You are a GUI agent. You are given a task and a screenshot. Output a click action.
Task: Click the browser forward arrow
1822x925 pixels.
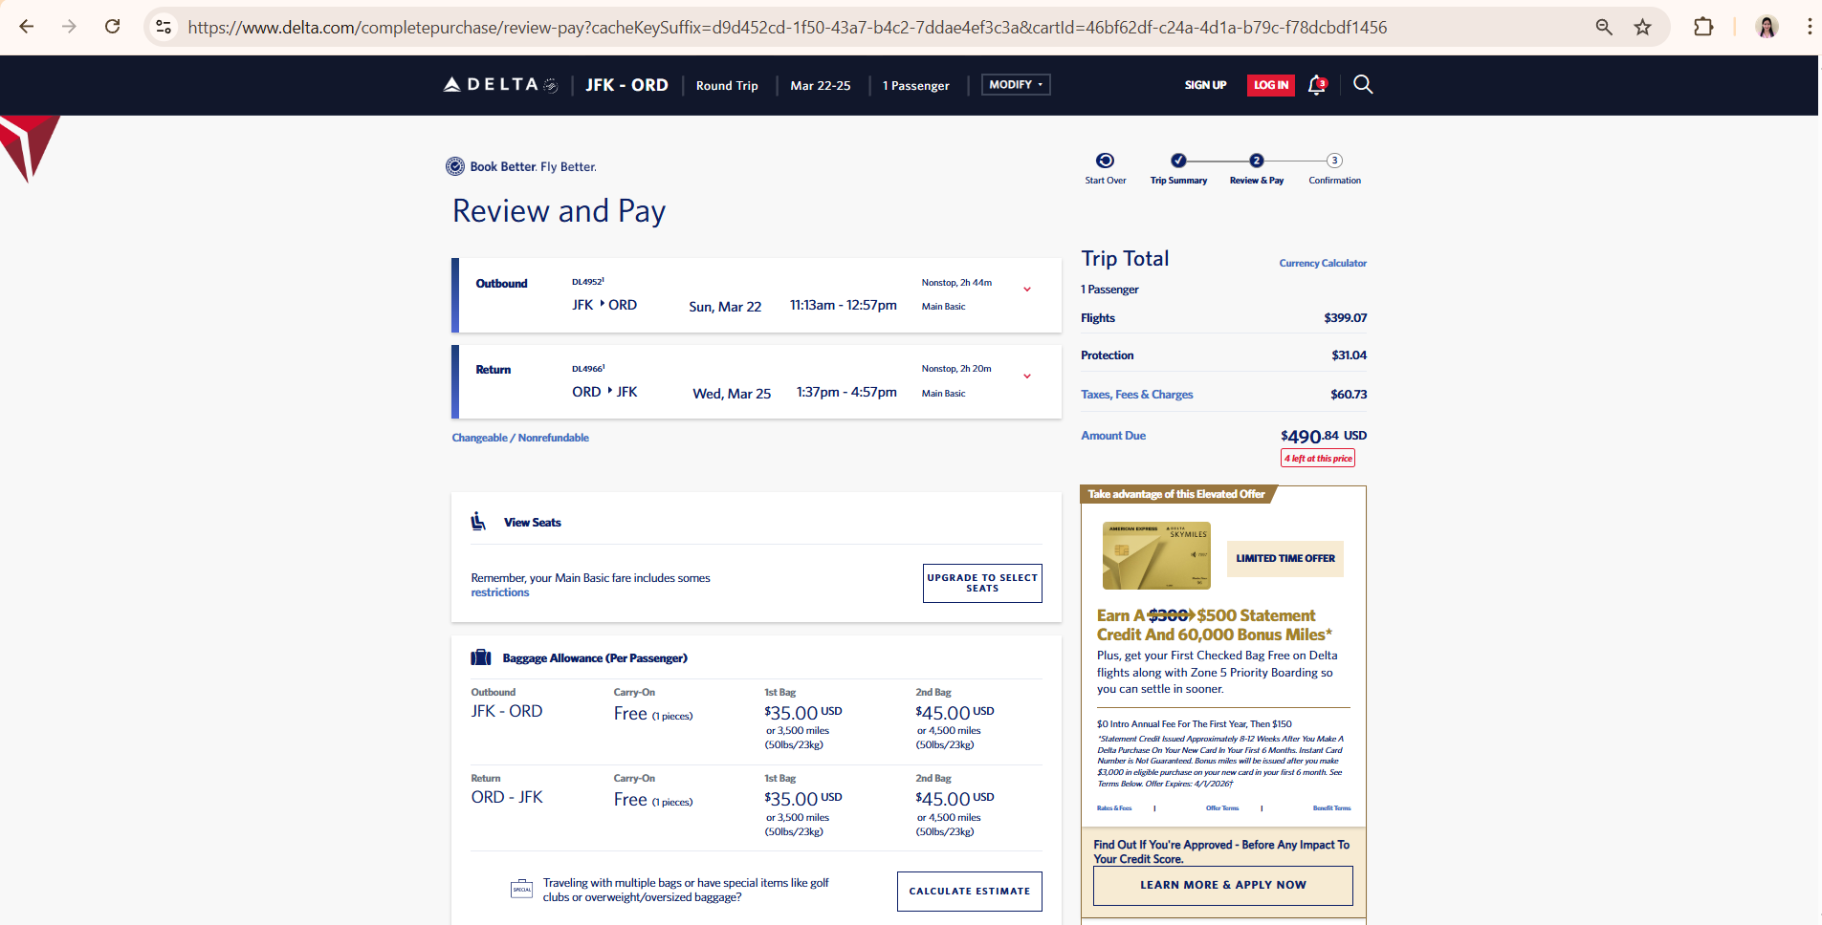69,27
